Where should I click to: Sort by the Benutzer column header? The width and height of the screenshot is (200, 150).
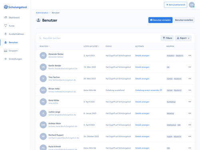(x=44, y=46)
